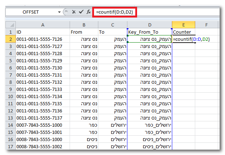
Task: Click into the formula bar with =countif(D:D,D2)
Action: pyautogui.click(x=158, y=12)
